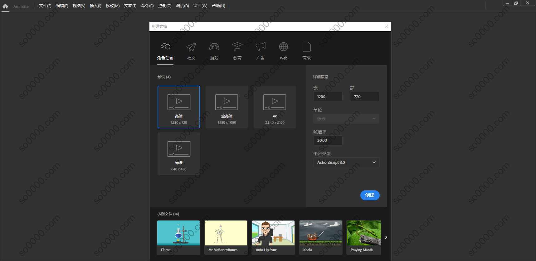Click the Home icon beside Animate
This screenshot has height=261, width=536.
[x=5, y=6]
